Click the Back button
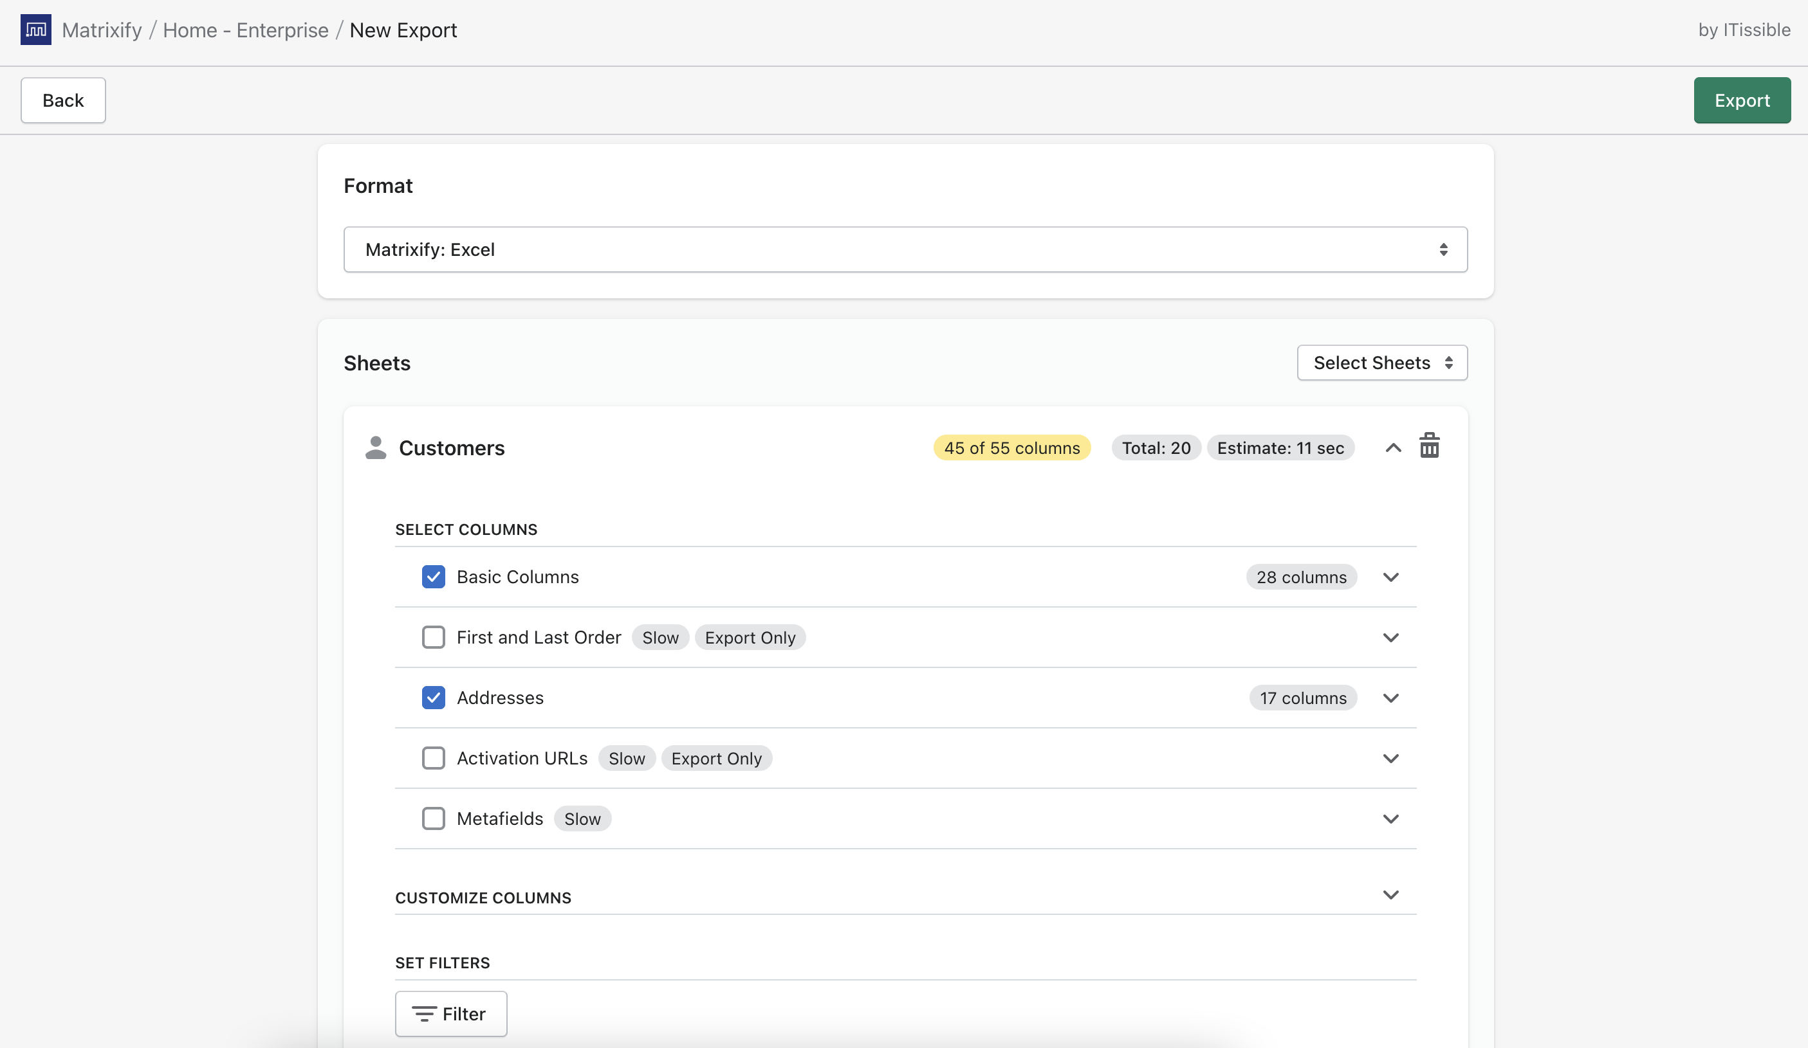 coord(63,100)
